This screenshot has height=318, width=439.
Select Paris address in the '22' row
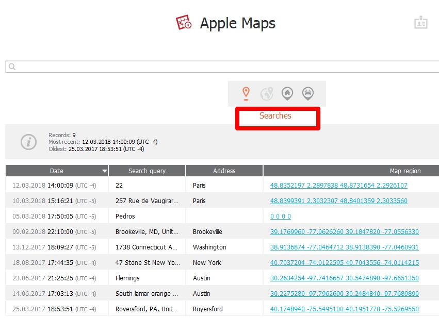point(224,185)
